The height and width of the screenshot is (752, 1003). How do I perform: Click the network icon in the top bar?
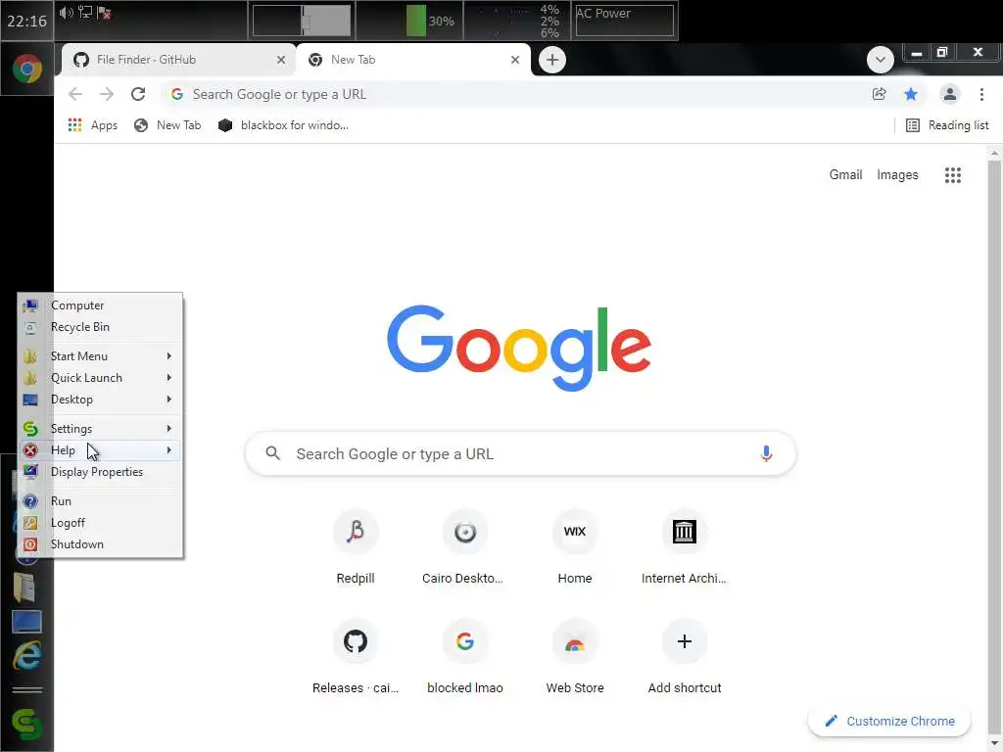coord(85,13)
